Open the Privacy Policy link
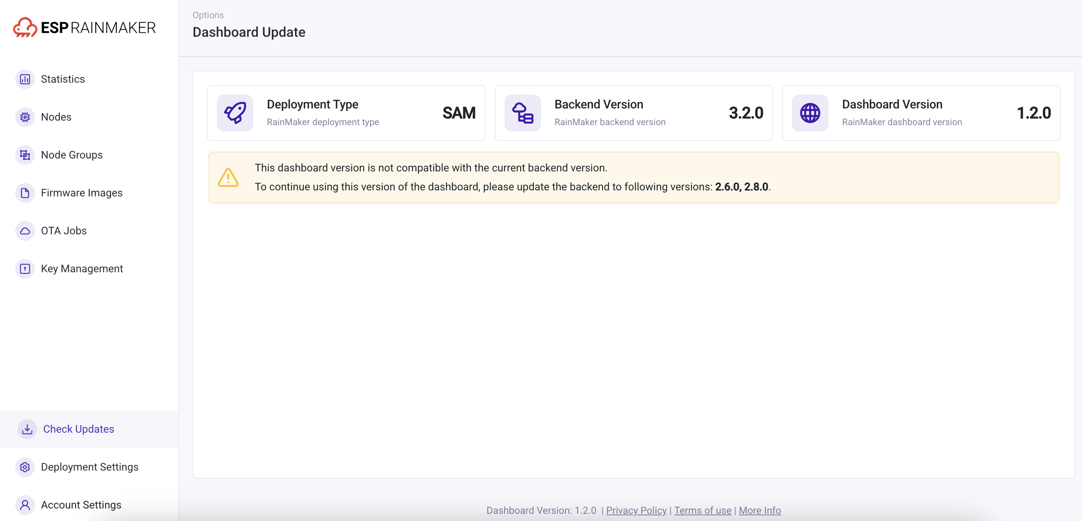1082x521 pixels. [636, 510]
